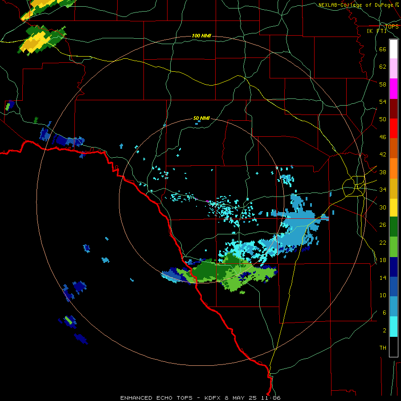Click the "62" legend value
Image resolution: width=401 pixels, height=401 pixels.
(383, 67)
